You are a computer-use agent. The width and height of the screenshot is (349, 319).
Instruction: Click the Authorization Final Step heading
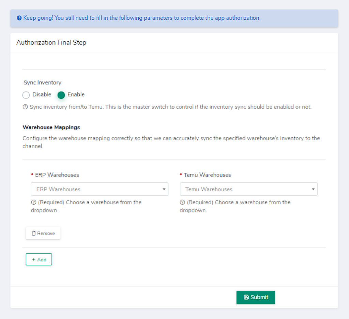51,42
